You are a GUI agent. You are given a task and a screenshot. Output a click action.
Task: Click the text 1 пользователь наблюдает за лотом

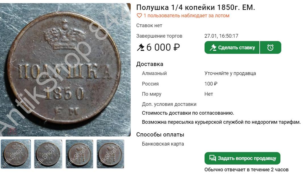coord(186,16)
